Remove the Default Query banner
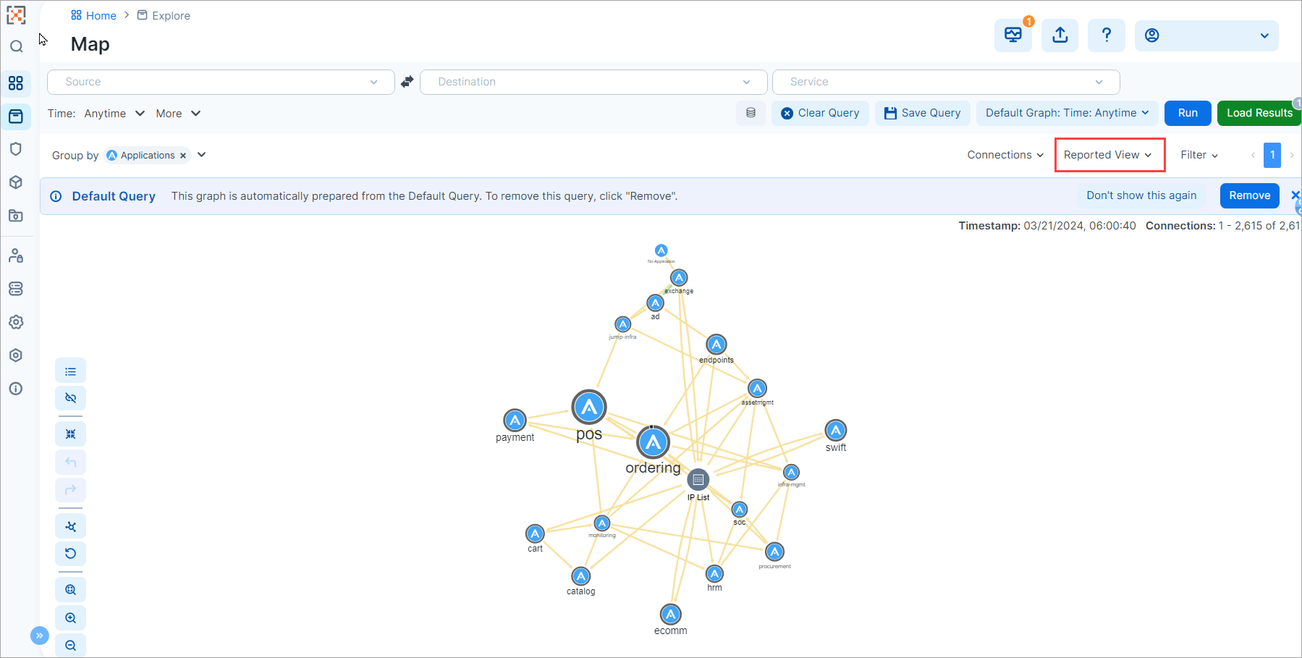 coord(1249,195)
